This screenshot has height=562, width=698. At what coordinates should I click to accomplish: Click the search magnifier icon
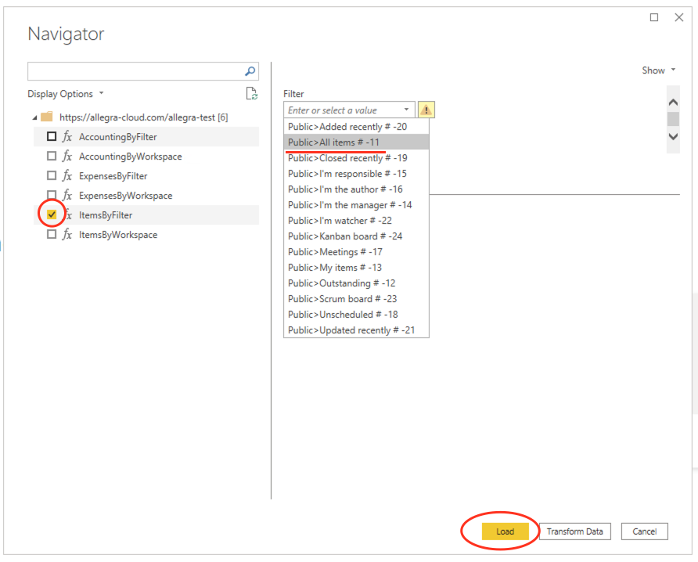point(250,71)
